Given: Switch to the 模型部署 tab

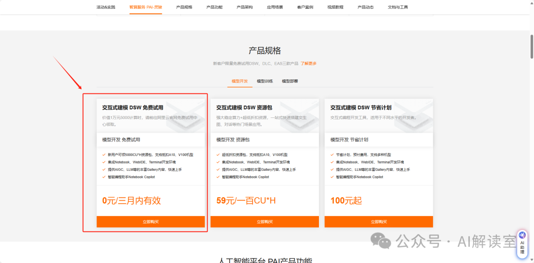Looking at the screenshot, I should click(x=290, y=81).
